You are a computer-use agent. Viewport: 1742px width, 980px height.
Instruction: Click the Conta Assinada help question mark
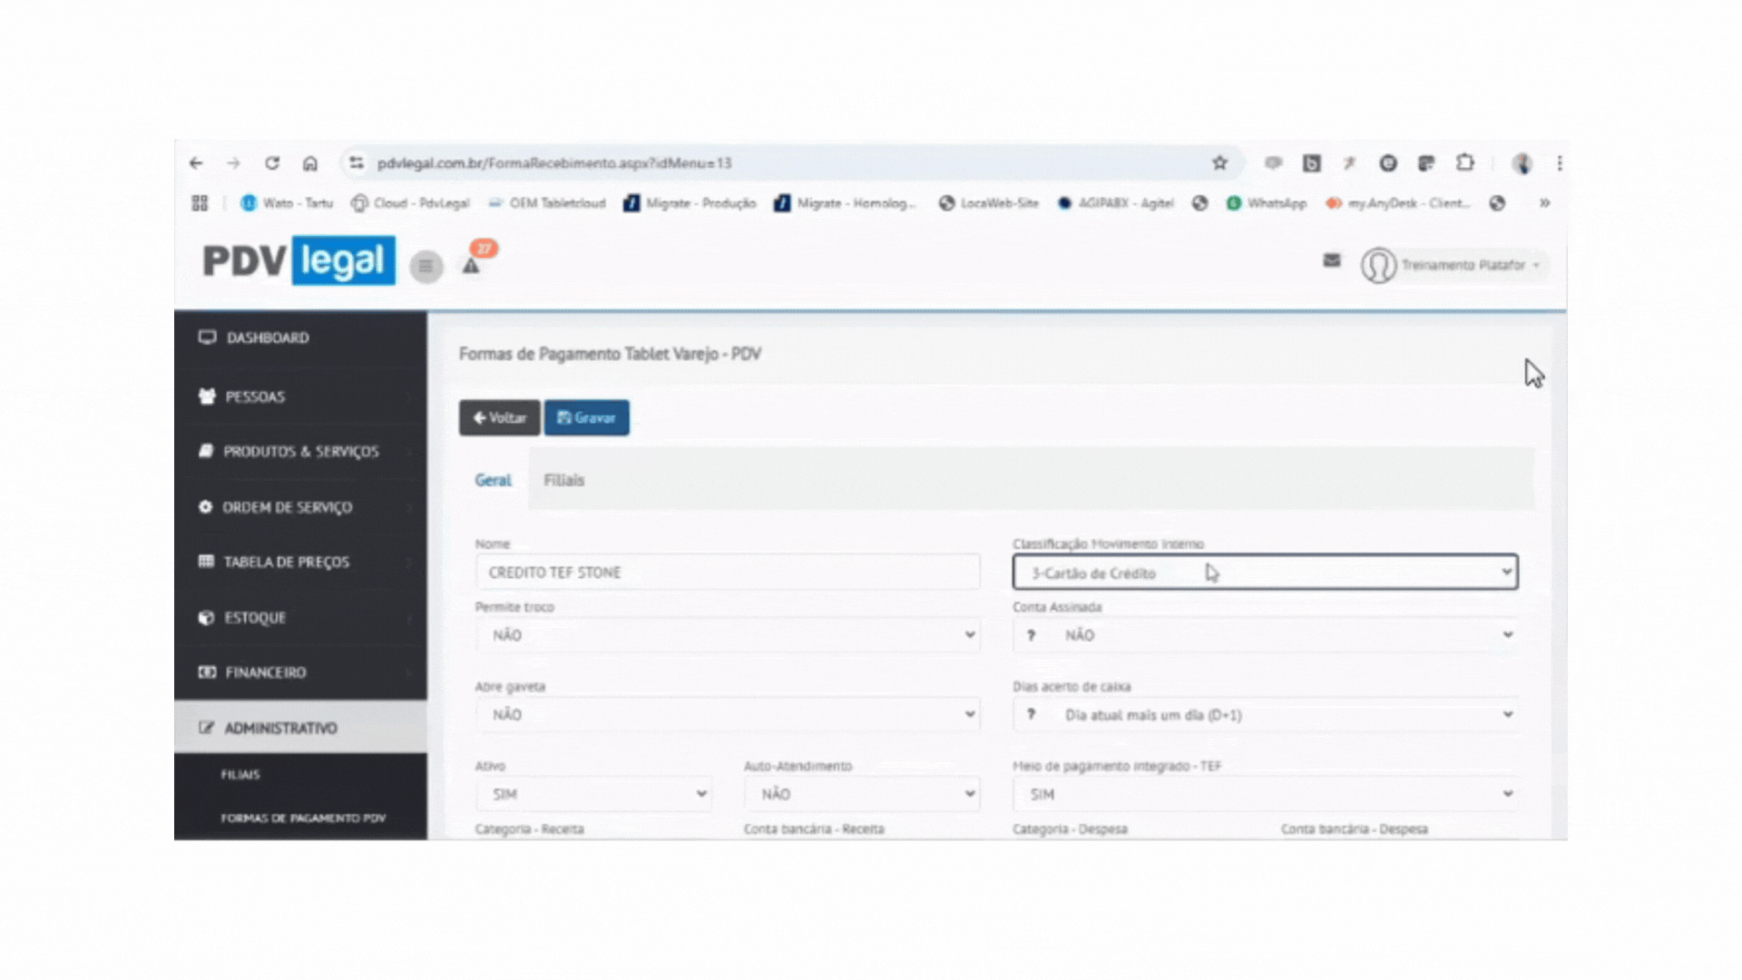tap(1031, 635)
